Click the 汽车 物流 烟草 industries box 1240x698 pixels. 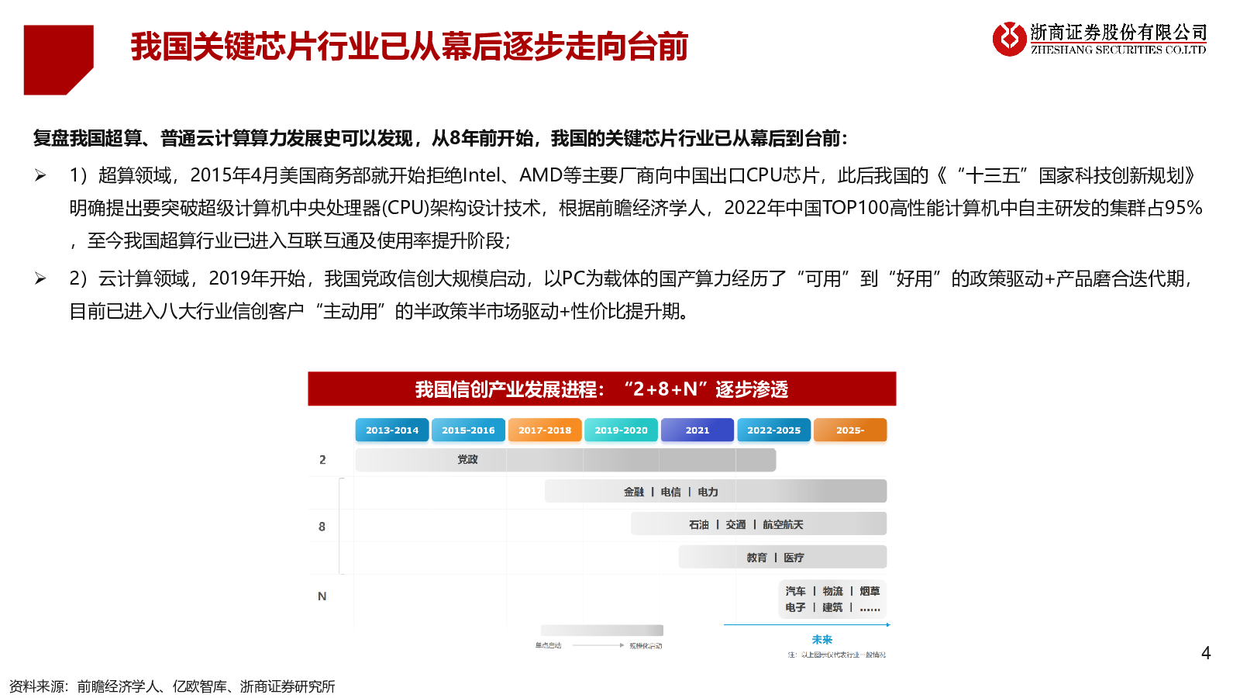pyautogui.click(x=832, y=600)
